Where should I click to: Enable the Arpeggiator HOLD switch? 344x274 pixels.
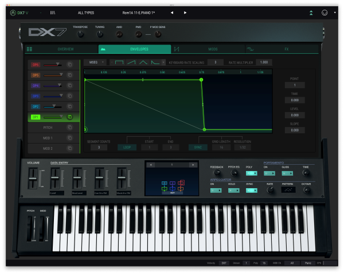[234, 190]
